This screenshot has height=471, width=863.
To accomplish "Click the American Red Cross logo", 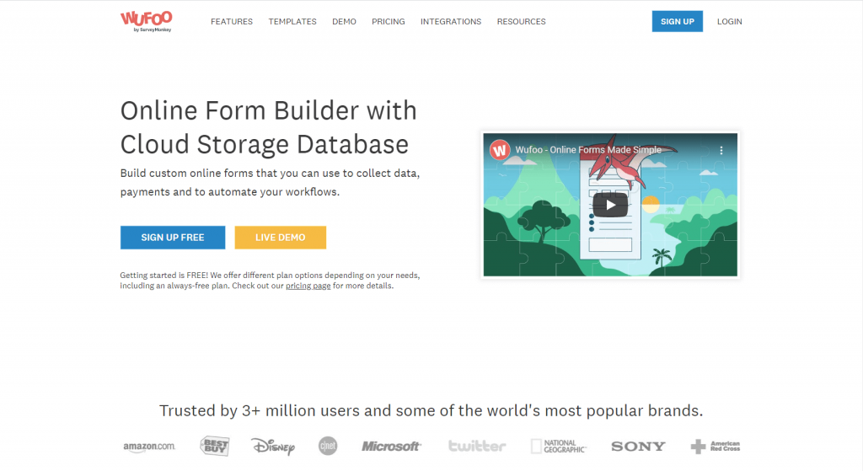I will click(x=716, y=447).
